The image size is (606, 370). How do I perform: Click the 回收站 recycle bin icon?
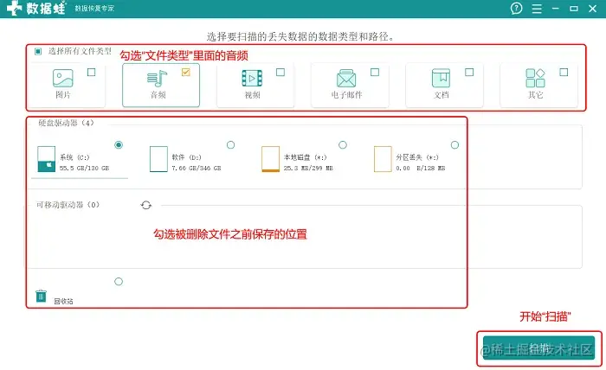(41, 296)
